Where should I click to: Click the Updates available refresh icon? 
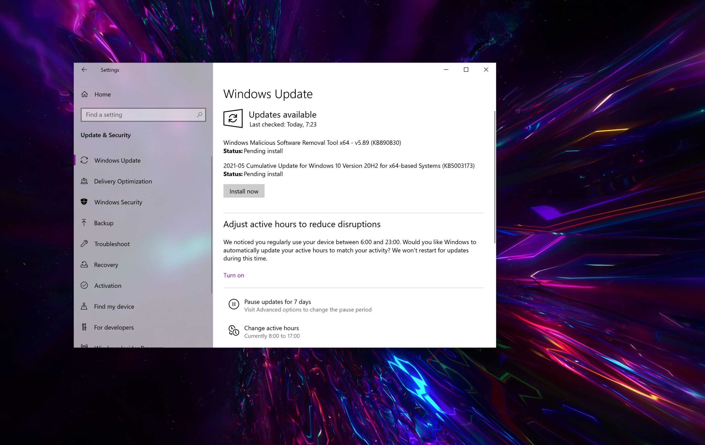[233, 119]
